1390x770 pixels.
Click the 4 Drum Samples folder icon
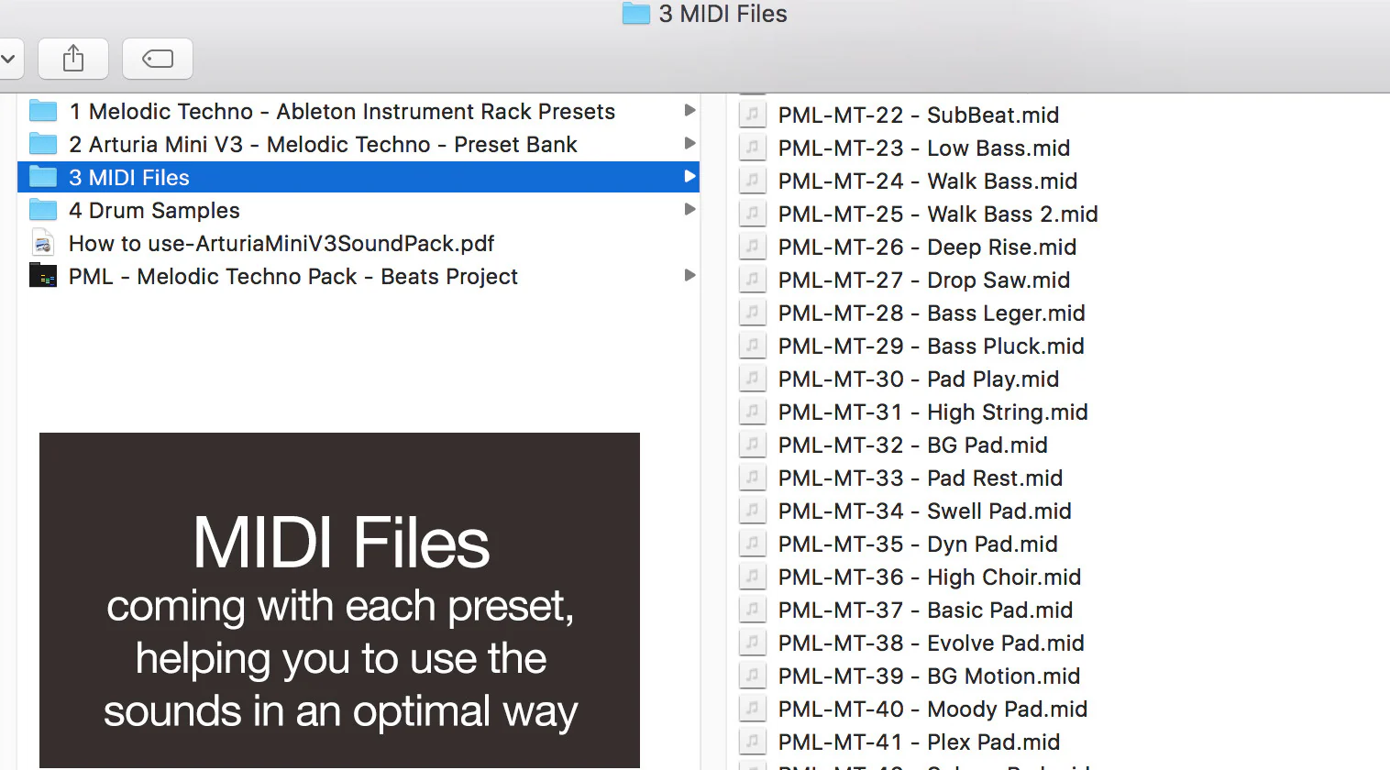click(x=43, y=211)
